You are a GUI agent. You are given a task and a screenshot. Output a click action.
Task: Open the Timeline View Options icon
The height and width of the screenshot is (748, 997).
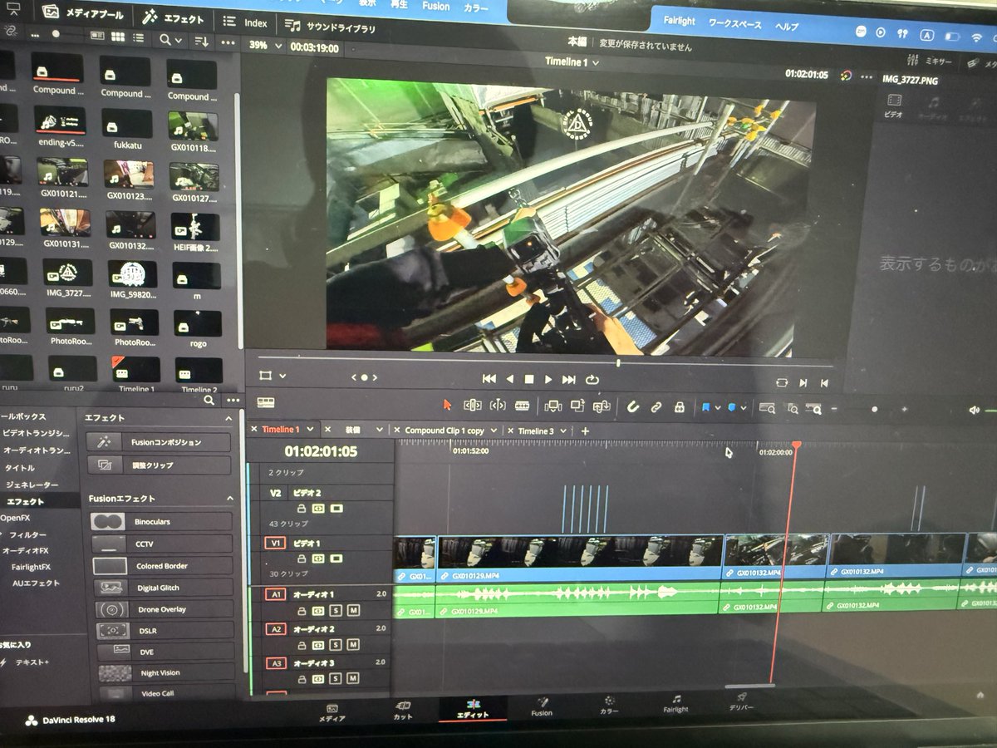coord(266,402)
